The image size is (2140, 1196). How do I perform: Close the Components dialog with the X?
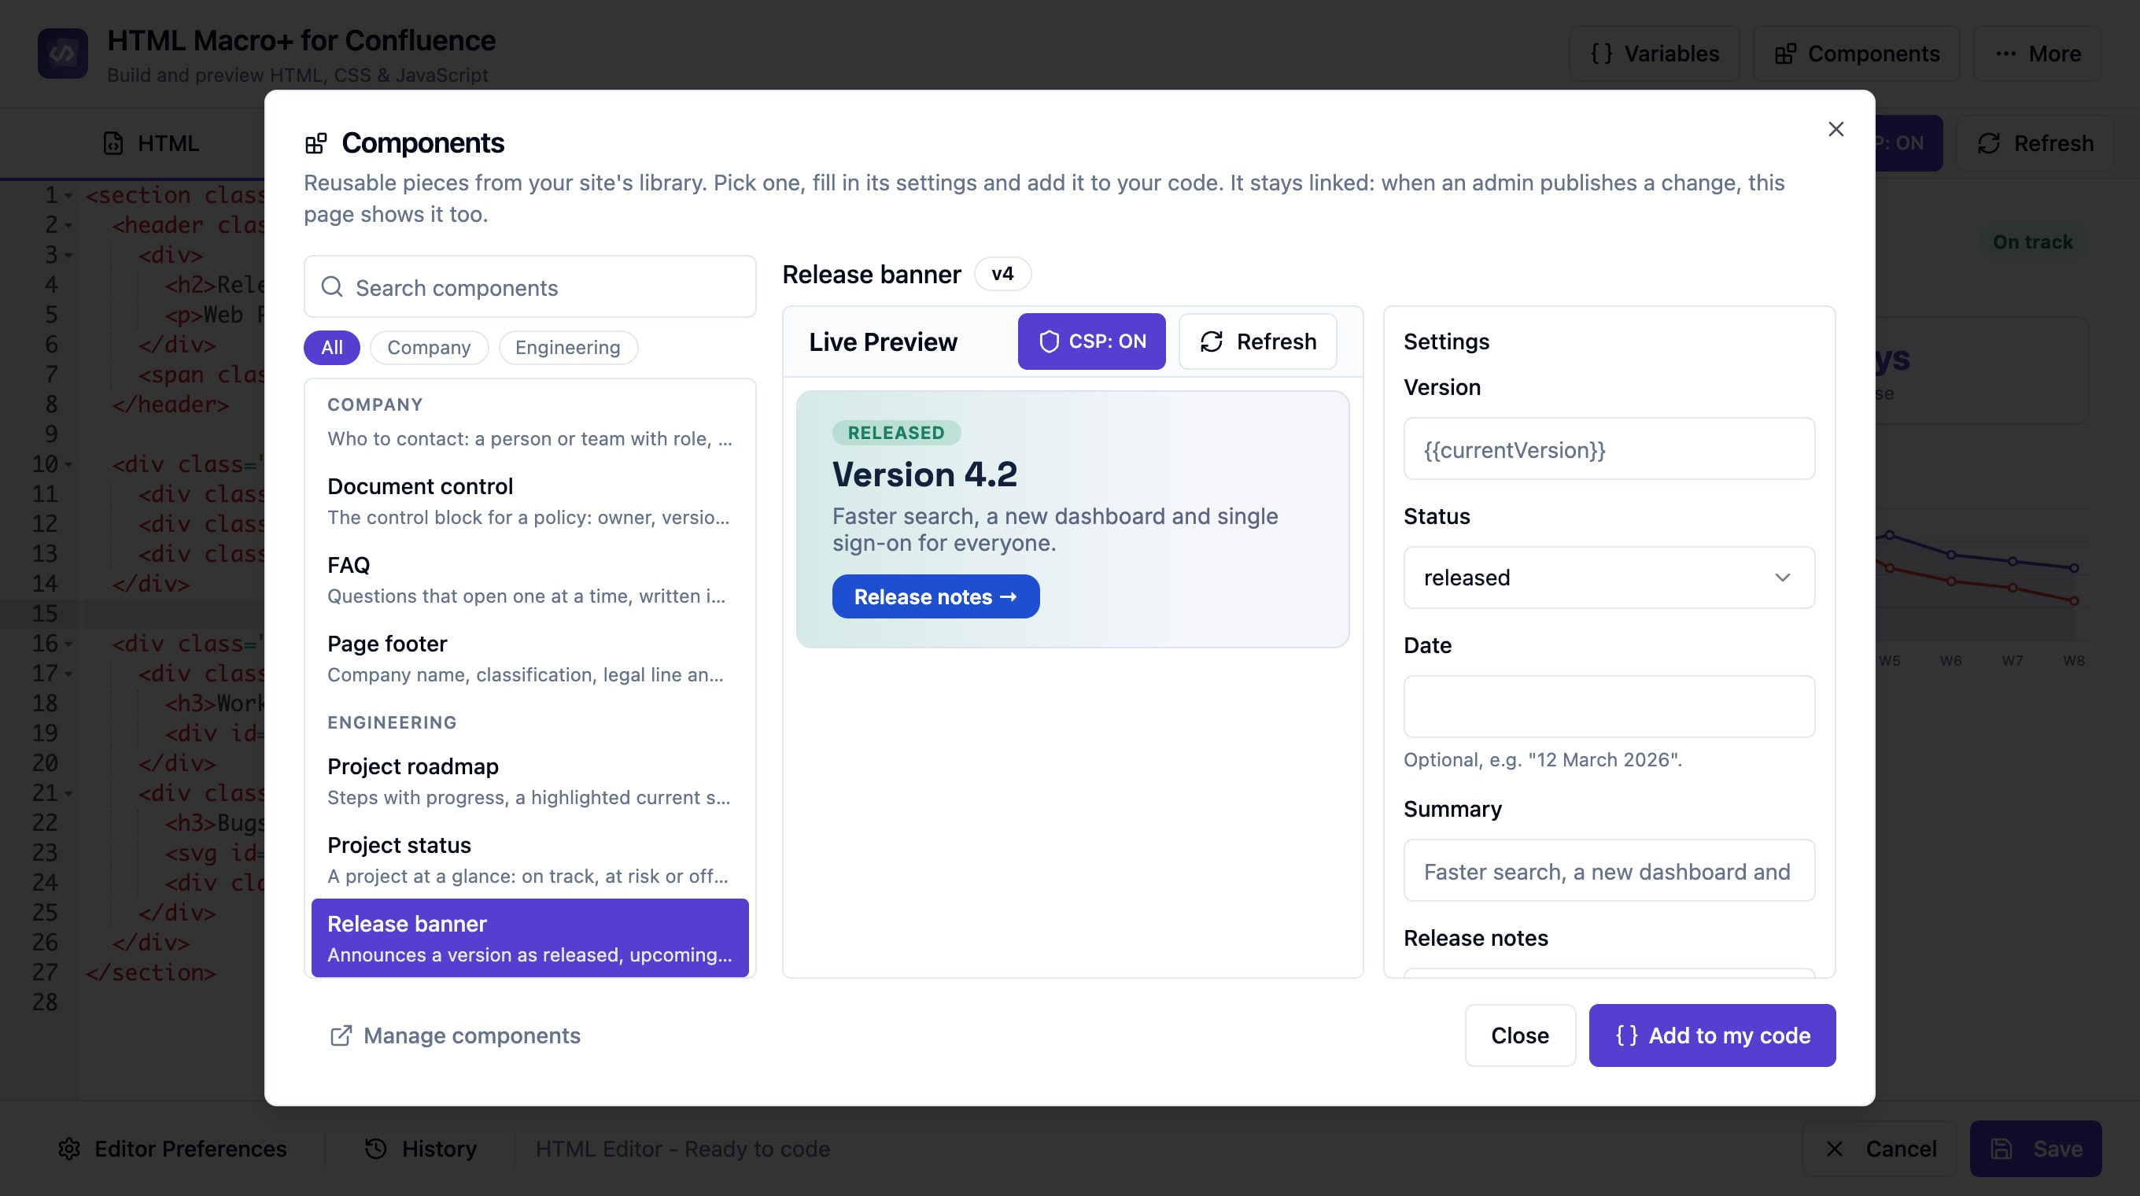point(1836,129)
